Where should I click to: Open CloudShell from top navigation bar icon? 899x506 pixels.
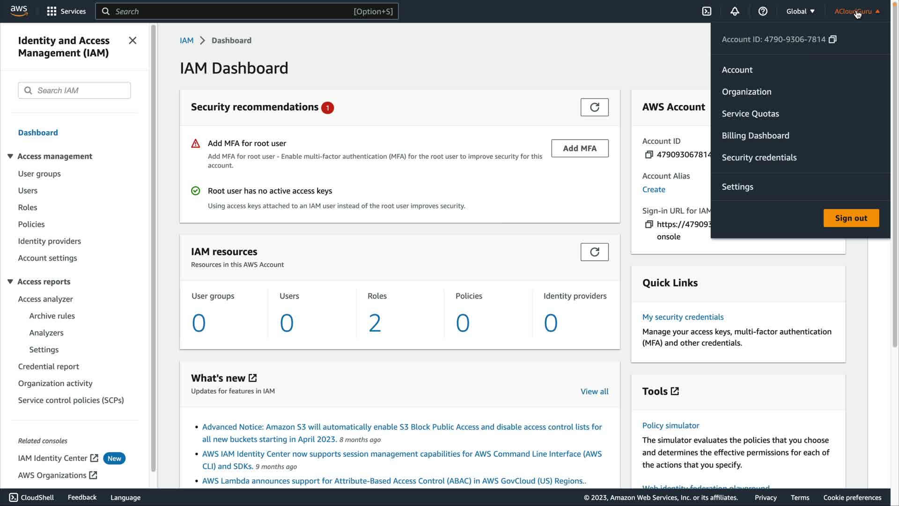click(707, 11)
